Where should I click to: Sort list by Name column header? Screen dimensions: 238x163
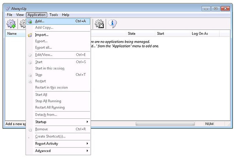[16, 34]
